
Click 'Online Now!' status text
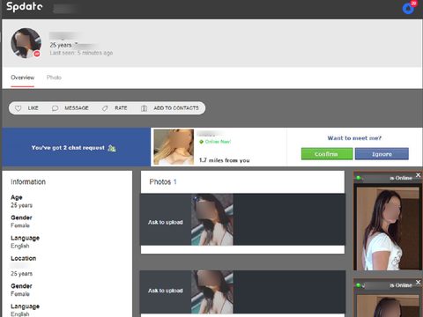coord(218,142)
